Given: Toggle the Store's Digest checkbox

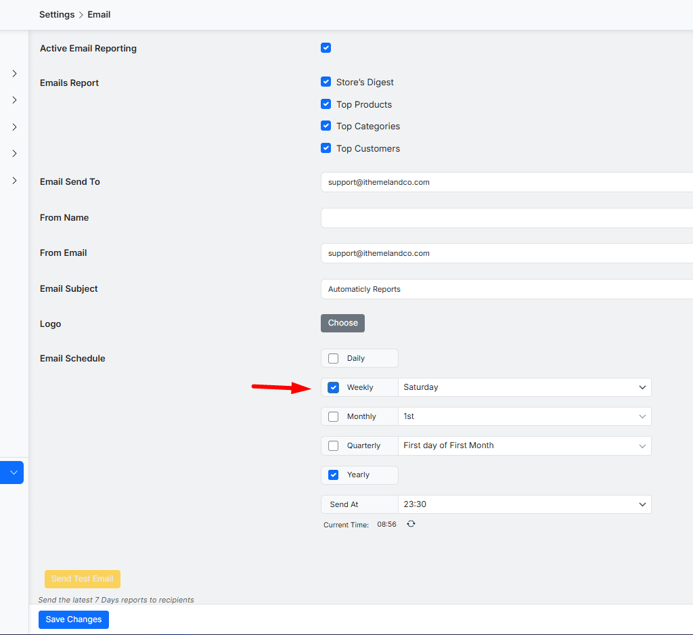Looking at the screenshot, I should [326, 82].
